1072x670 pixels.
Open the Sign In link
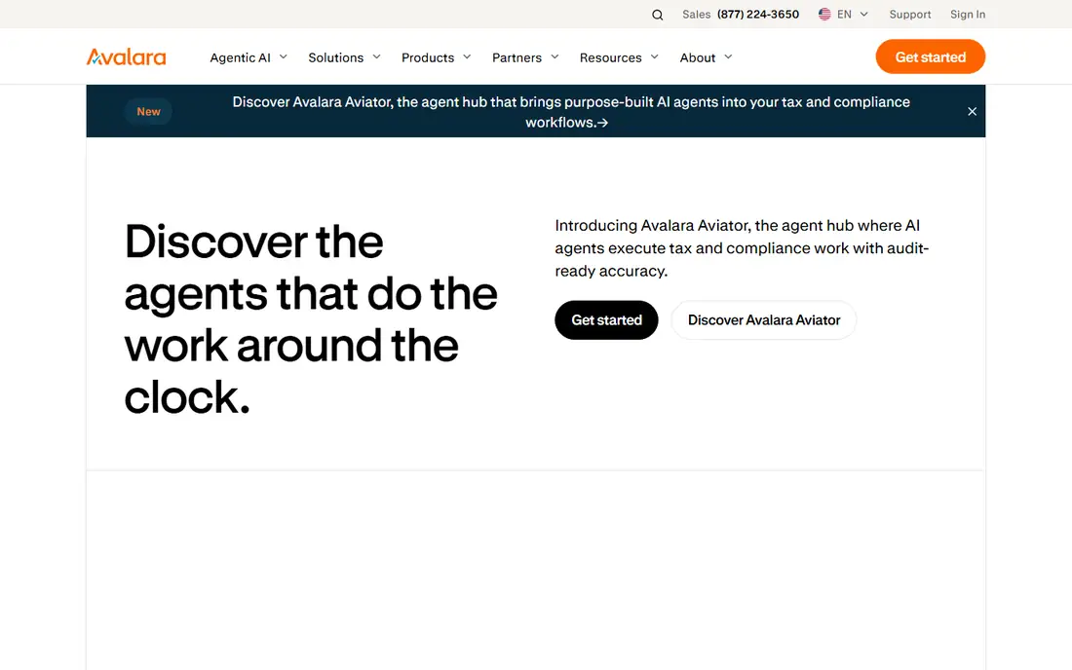click(x=968, y=15)
